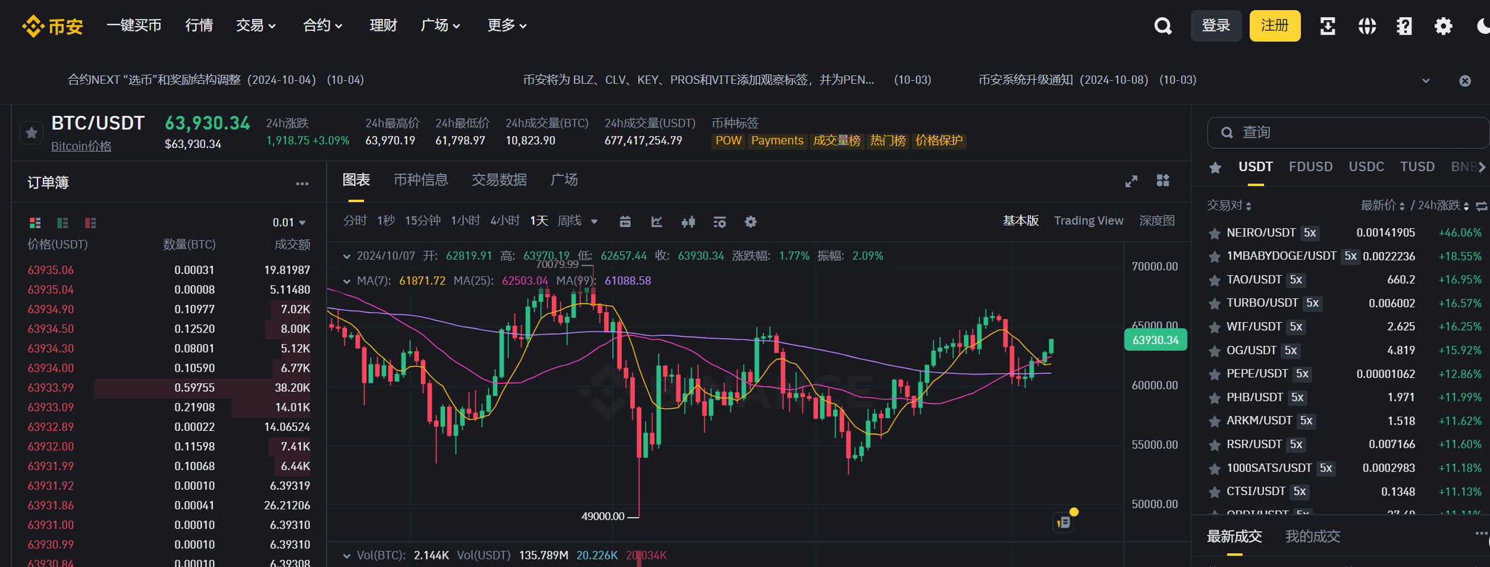Show asks only order book view
The height and width of the screenshot is (567, 1490).
90,223
